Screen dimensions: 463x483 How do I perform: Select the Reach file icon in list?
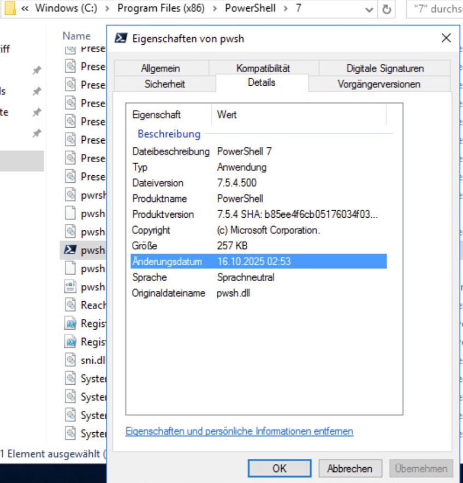[x=70, y=305]
